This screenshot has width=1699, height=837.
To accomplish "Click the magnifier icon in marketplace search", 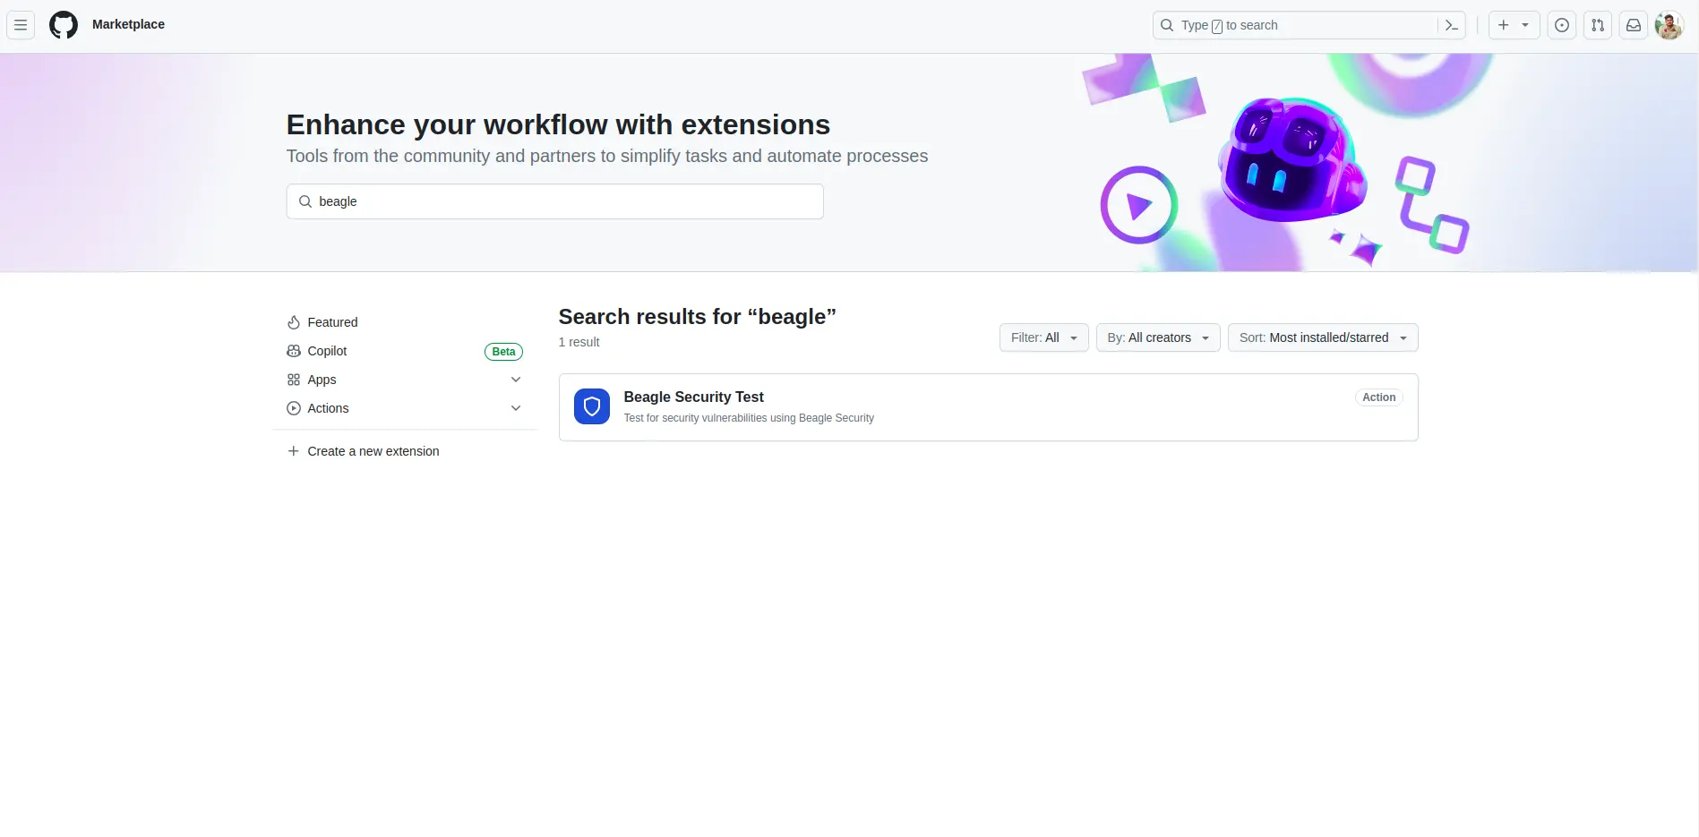I will click(x=305, y=201).
